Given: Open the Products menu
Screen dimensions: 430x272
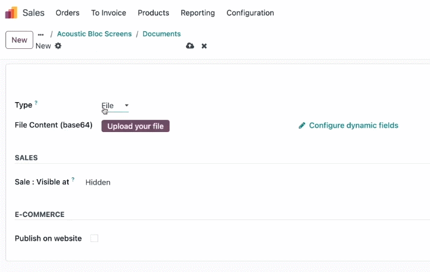Looking at the screenshot, I should point(153,13).
